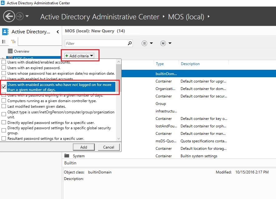
Task: Click the criteria list scroll up arrow
Action: coord(119,62)
